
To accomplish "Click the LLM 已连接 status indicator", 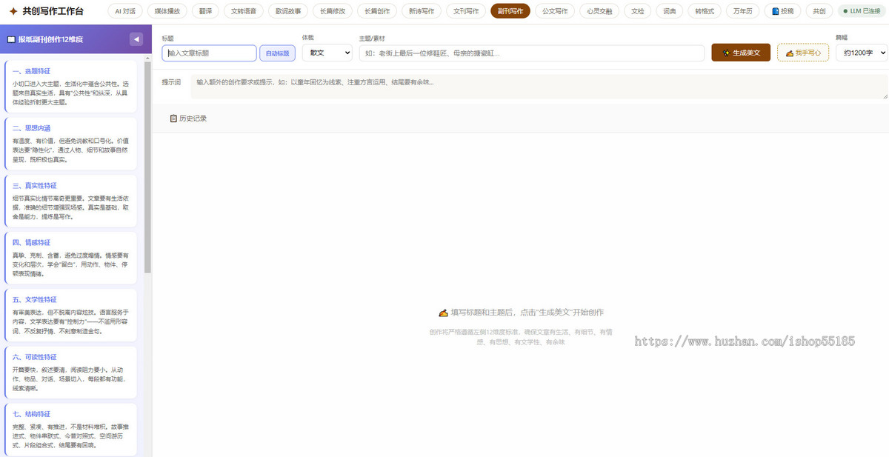I will [x=861, y=11].
